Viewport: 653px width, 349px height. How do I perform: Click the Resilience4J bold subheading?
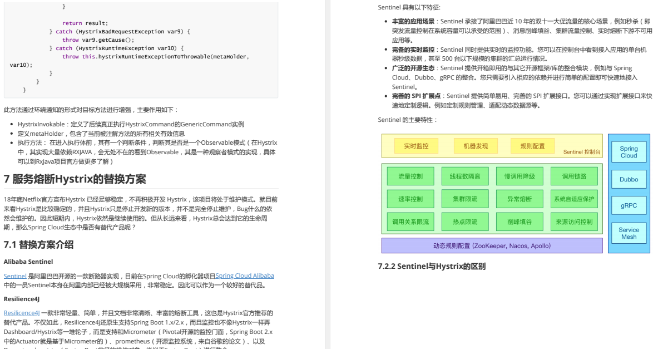(x=22, y=299)
